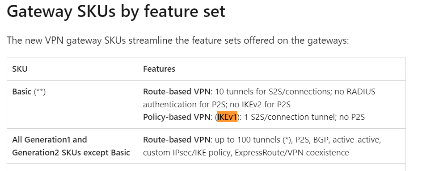Viewport: 435px width, 171px height.
Task: Click 'All Generation1 and Generation2 SKUs except Basic' cell
Action: tap(71, 146)
